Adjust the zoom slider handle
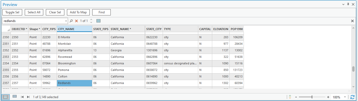 click(312, 97)
